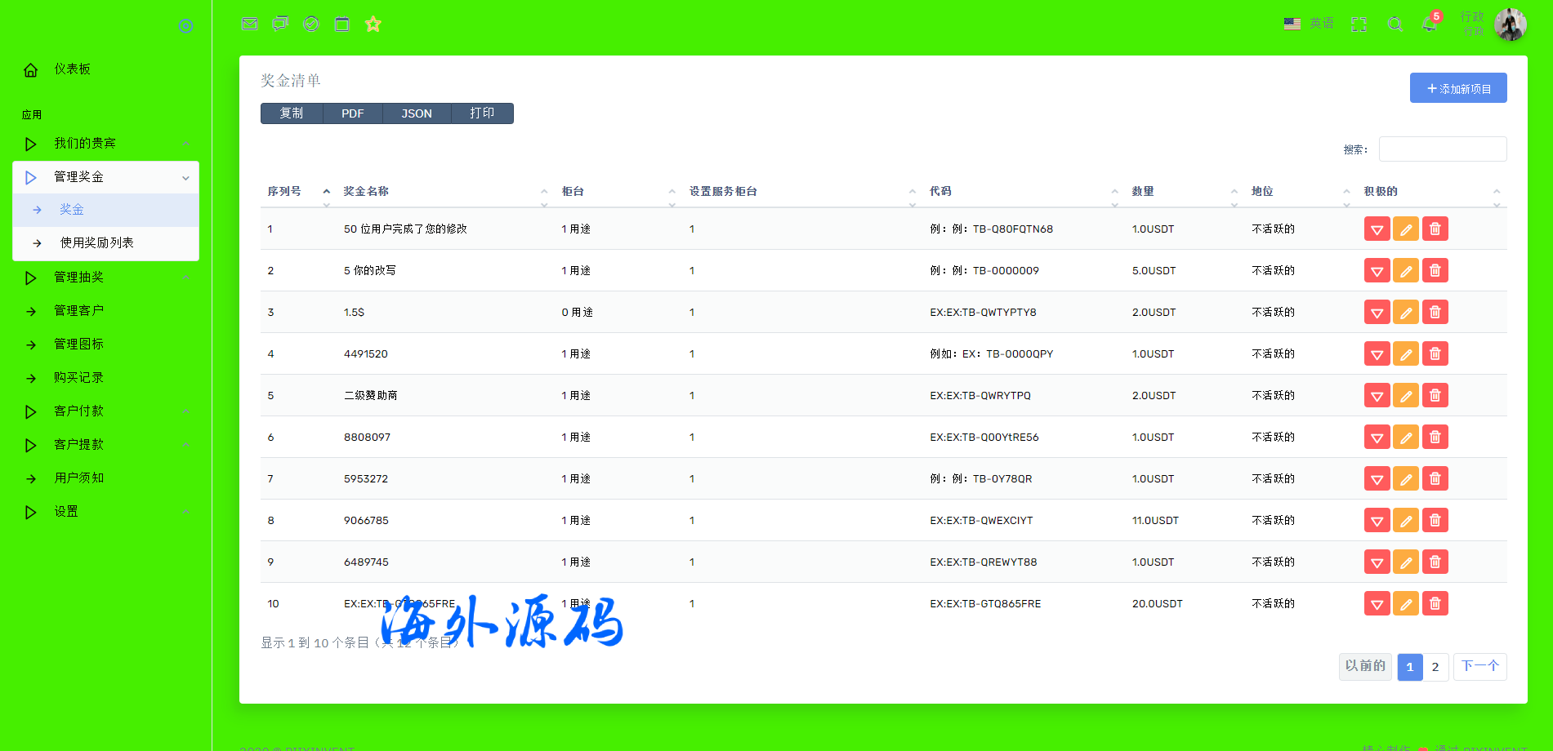Open the 使用奖励列表 submenu item
This screenshot has height=751, width=1553.
(x=96, y=243)
